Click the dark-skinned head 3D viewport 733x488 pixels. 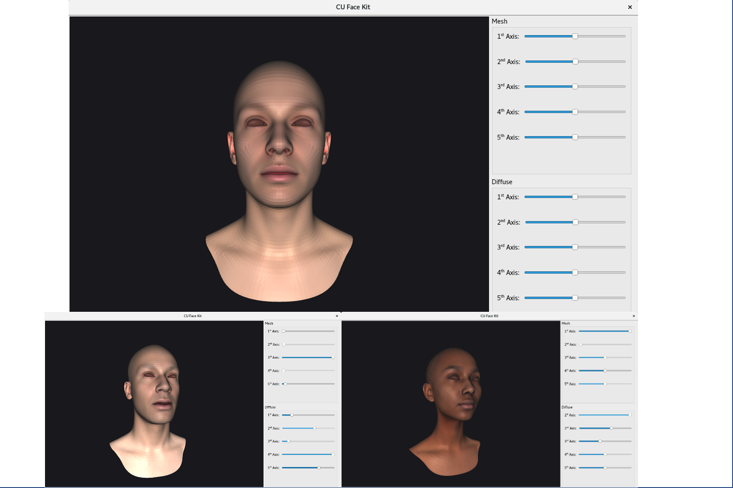pyautogui.click(x=451, y=404)
